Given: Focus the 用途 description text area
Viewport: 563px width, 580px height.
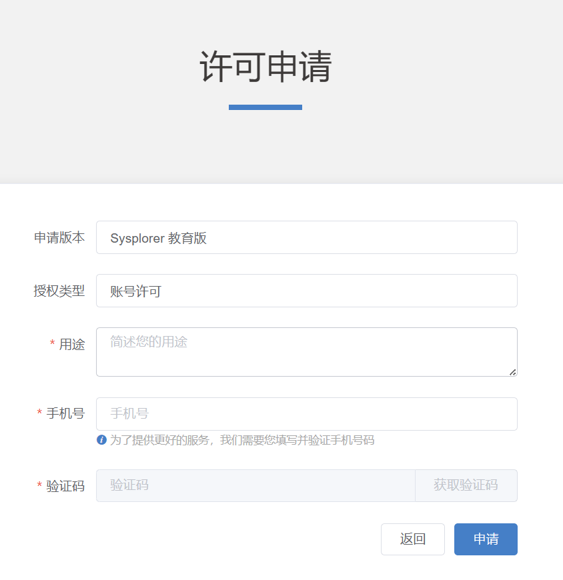Looking at the screenshot, I should click(306, 351).
